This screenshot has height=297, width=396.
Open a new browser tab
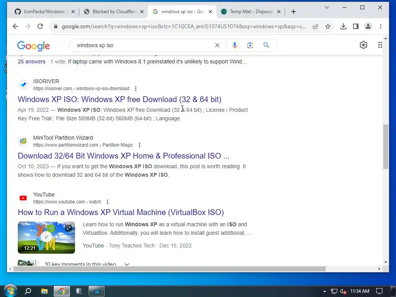pyautogui.click(x=293, y=12)
